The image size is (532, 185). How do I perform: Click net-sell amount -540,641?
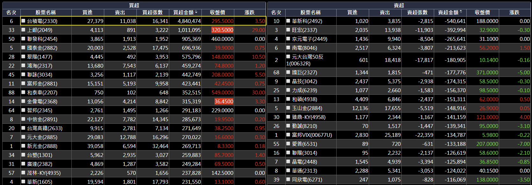455,21
